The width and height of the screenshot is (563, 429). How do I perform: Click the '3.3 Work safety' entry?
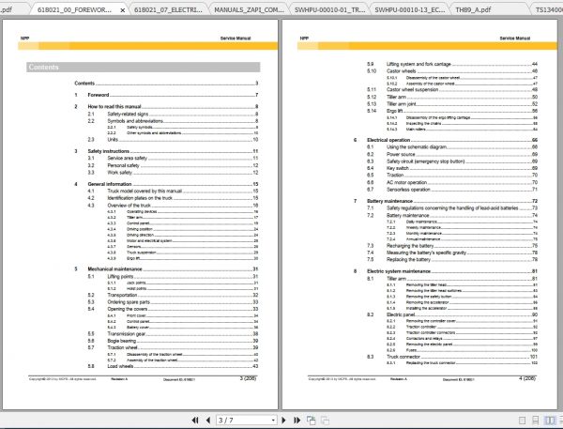[173, 173]
